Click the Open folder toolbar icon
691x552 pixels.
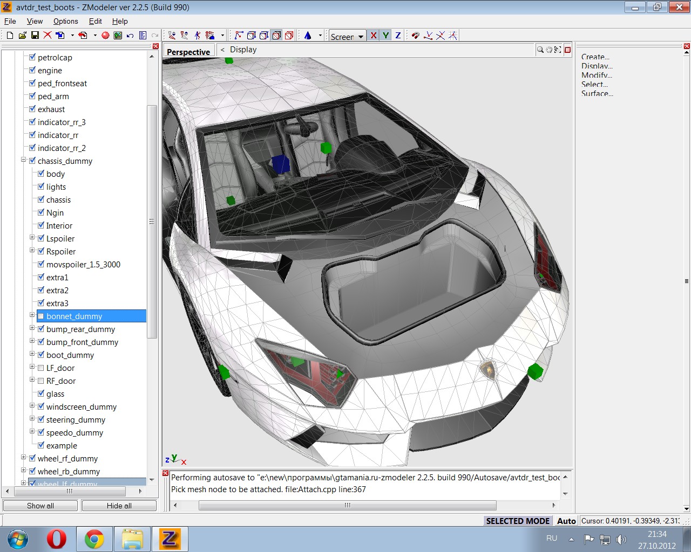point(22,35)
